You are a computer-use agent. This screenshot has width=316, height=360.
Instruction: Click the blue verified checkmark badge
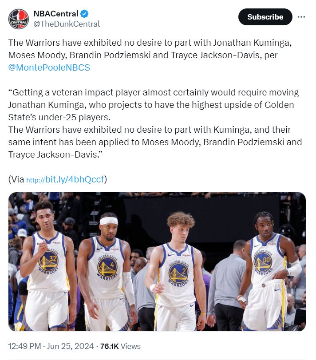coord(84,14)
